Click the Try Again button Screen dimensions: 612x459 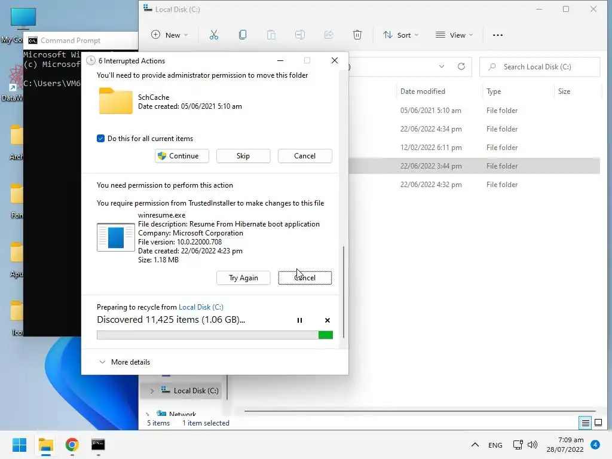pos(243,278)
